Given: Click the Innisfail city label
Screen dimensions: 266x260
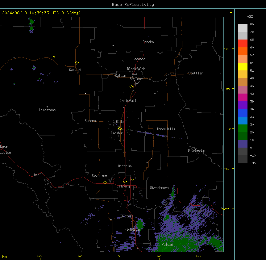Looking at the screenshot, I should 128,101.
